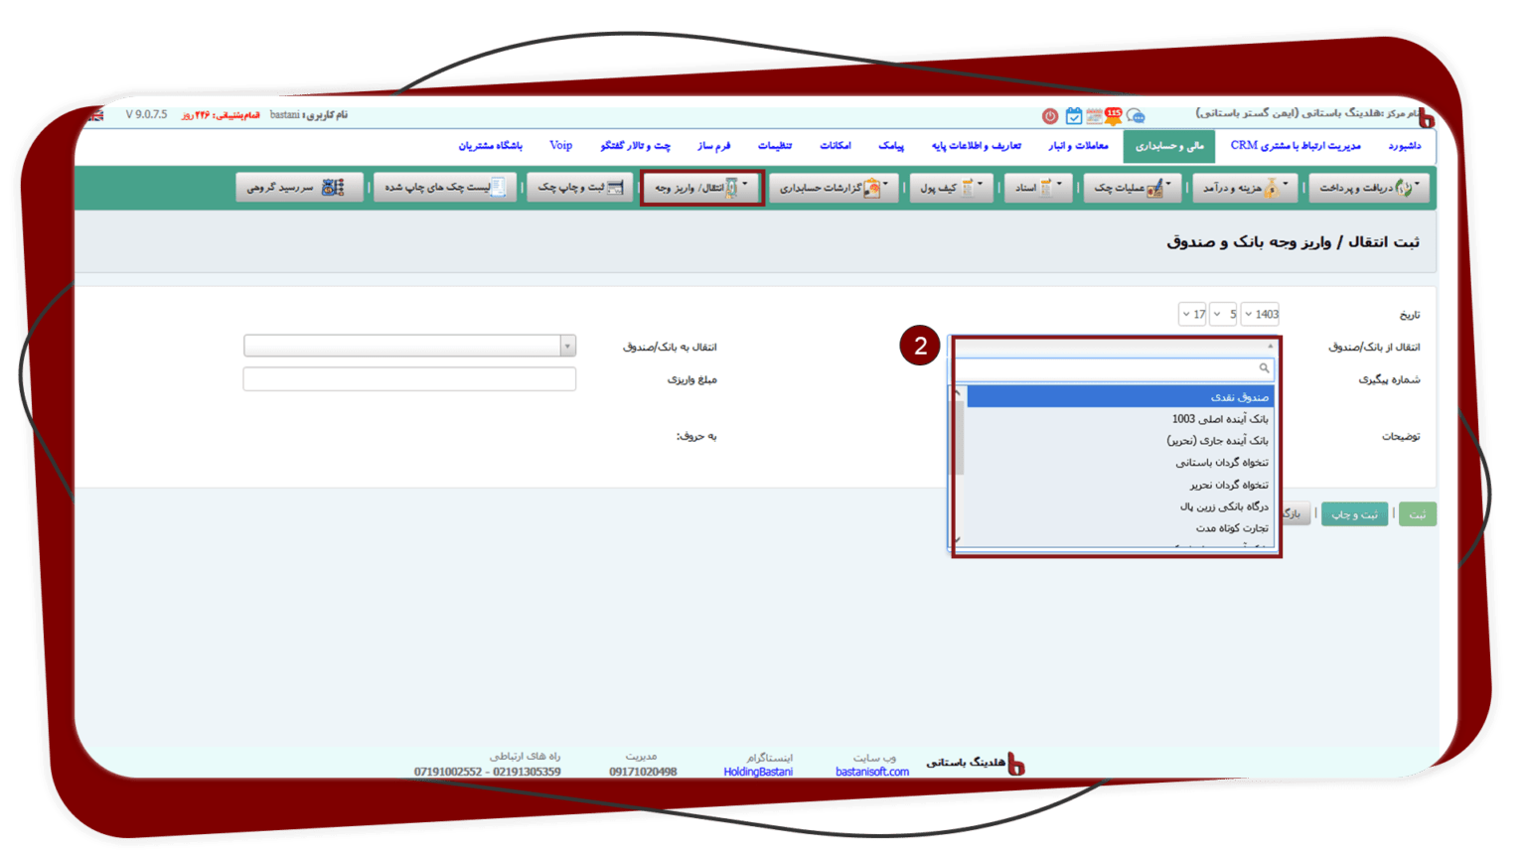Select تجارت کوتاه مدت option
The image size is (1526, 858).
pos(1120,528)
